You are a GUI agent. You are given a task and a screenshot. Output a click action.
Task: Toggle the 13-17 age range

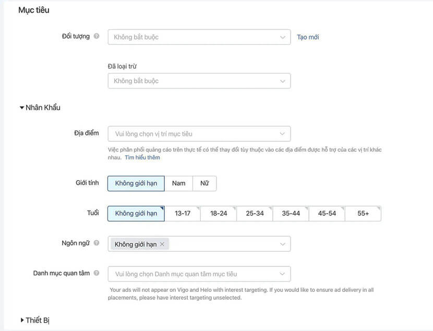[183, 214]
